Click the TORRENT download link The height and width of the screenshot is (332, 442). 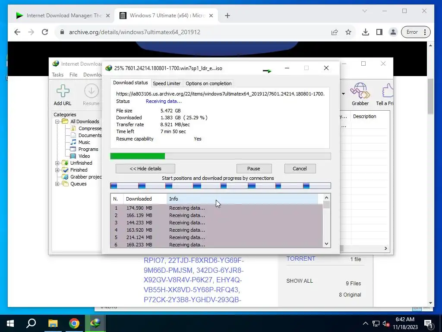pyautogui.click(x=301, y=259)
